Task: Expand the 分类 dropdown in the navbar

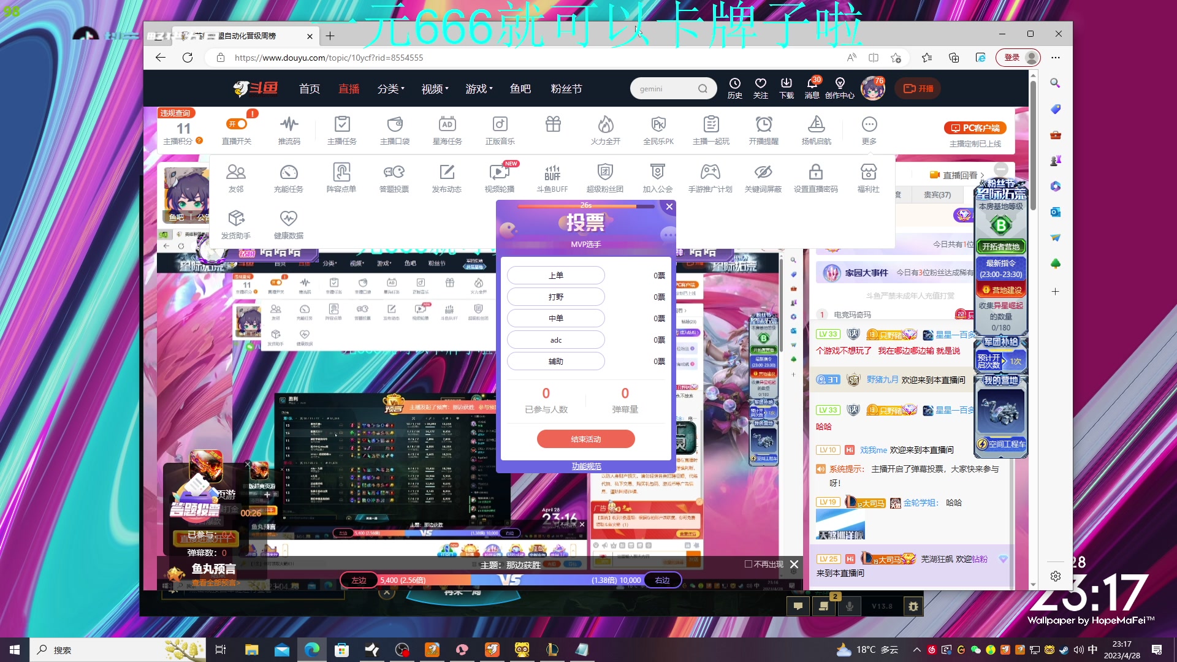Action: pyautogui.click(x=390, y=88)
